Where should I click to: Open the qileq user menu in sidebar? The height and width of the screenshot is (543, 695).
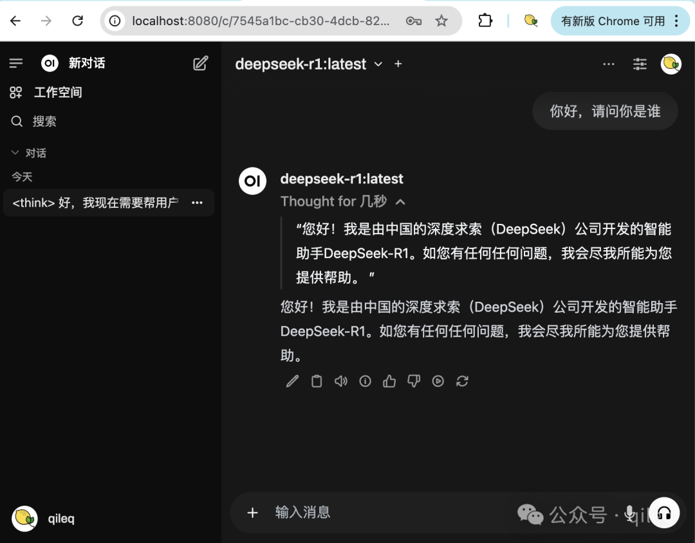[x=44, y=518]
